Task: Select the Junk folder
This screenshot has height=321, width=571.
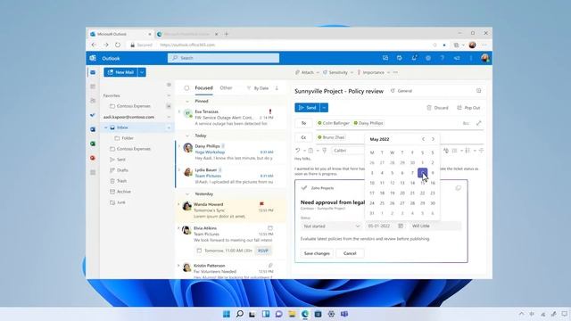Action: coord(121,202)
